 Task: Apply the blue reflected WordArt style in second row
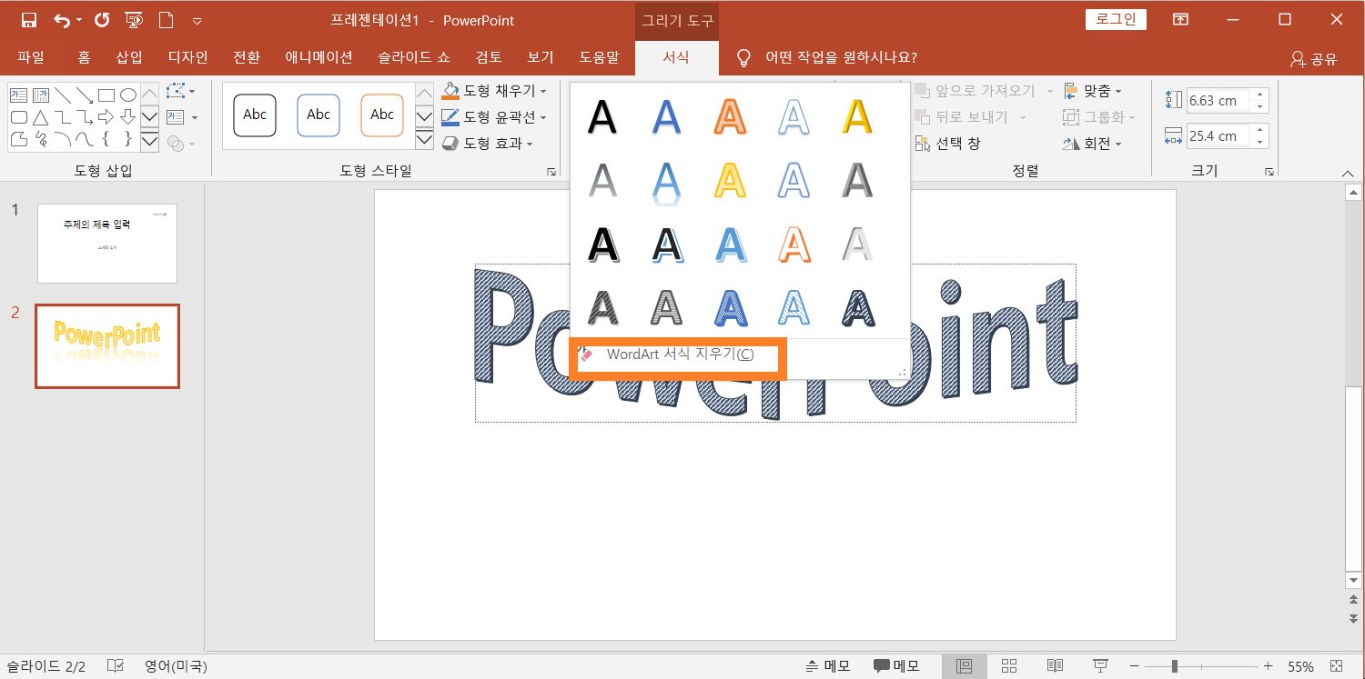click(666, 182)
